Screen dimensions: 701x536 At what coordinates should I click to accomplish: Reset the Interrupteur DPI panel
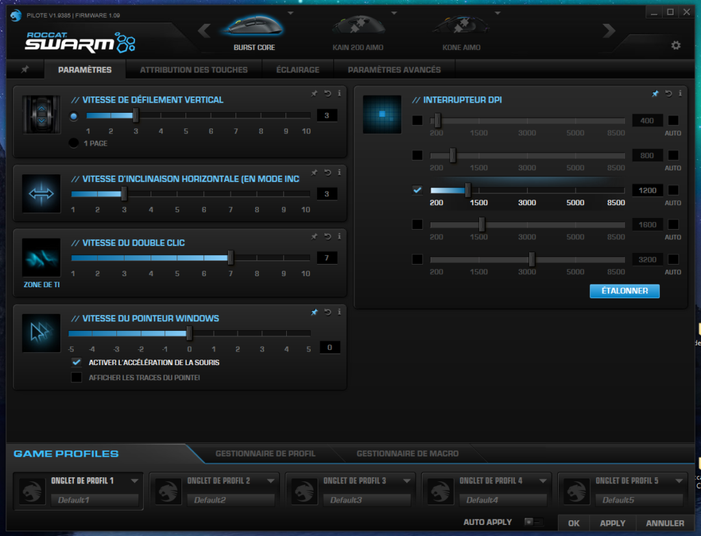pos(668,94)
